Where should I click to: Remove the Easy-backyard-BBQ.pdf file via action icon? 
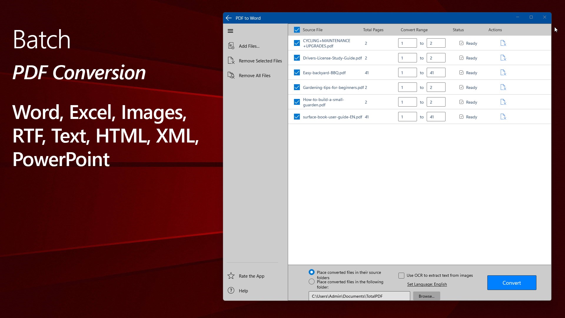[503, 73]
